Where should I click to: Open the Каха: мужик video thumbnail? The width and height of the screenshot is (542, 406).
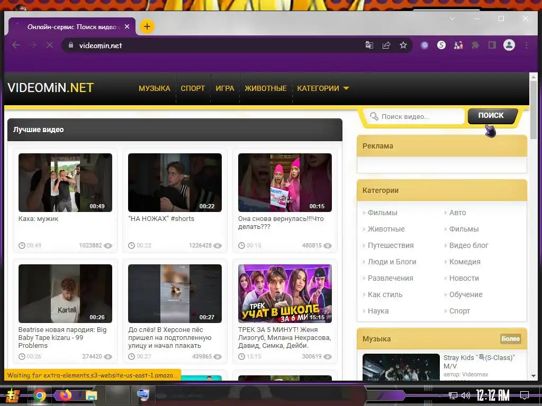point(65,182)
